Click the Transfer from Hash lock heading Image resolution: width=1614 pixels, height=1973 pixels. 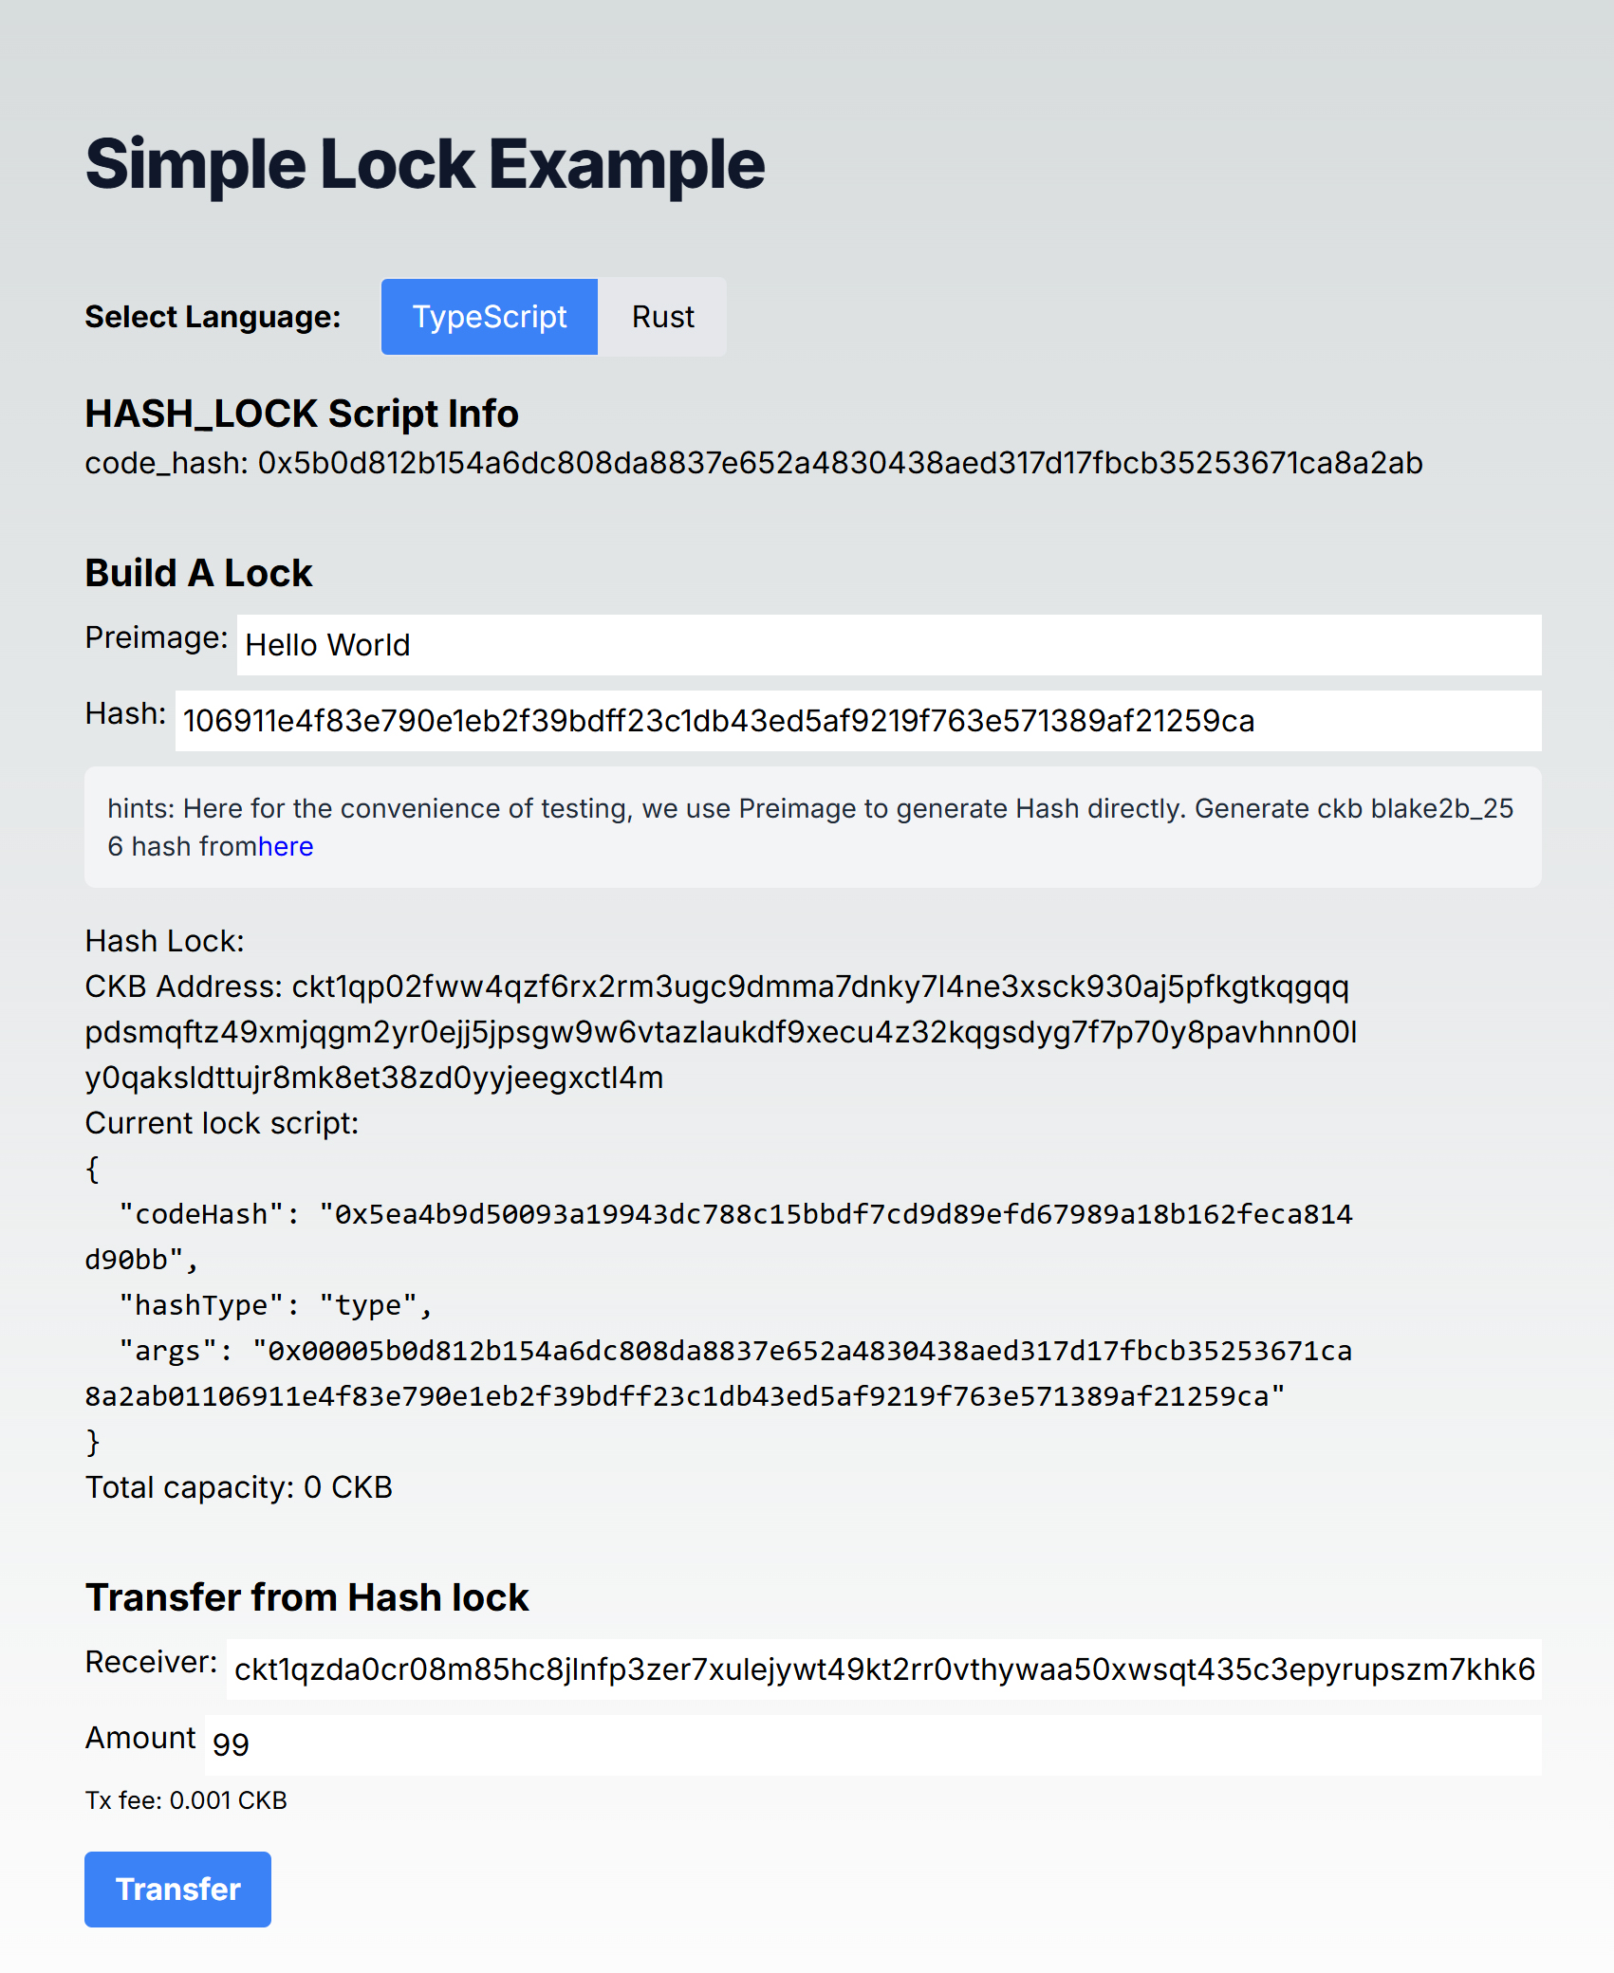click(307, 1597)
